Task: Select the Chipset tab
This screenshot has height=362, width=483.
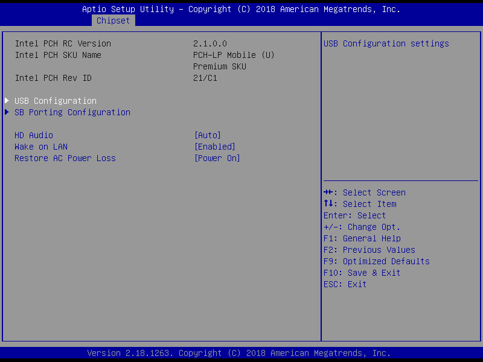Action: click(113, 21)
